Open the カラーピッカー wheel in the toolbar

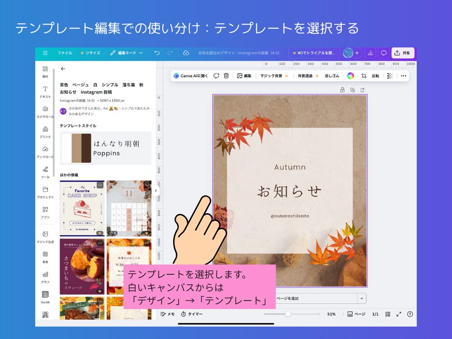(x=351, y=76)
